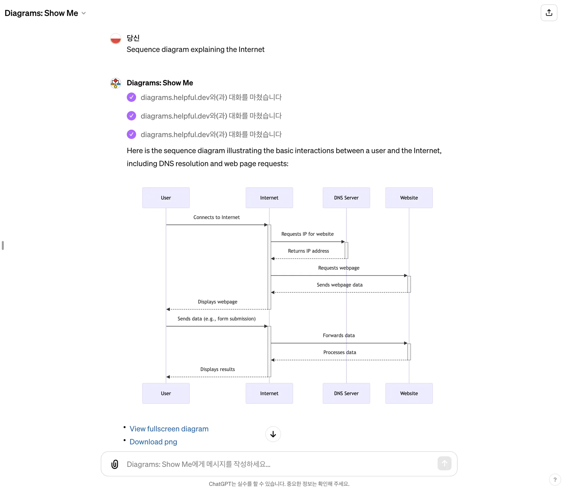Click the share conversation icon
Viewport: 563px width, 490px height.
549,13
